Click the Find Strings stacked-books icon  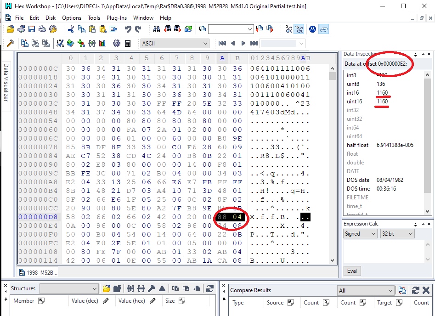point(70,43)
